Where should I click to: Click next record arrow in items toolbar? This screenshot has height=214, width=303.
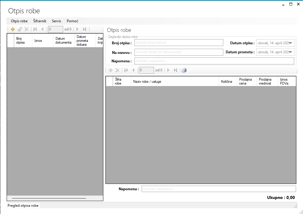coord(168,70)
